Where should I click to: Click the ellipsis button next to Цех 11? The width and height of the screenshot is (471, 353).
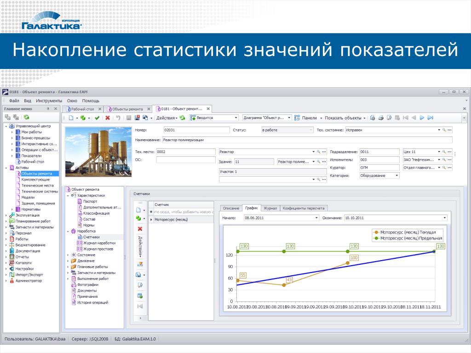[450, 152]
